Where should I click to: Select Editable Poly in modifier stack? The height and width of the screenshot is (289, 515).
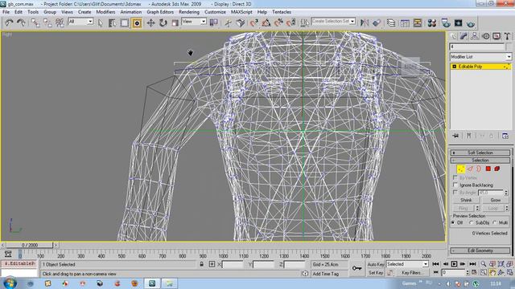click(x=480, y=67)
